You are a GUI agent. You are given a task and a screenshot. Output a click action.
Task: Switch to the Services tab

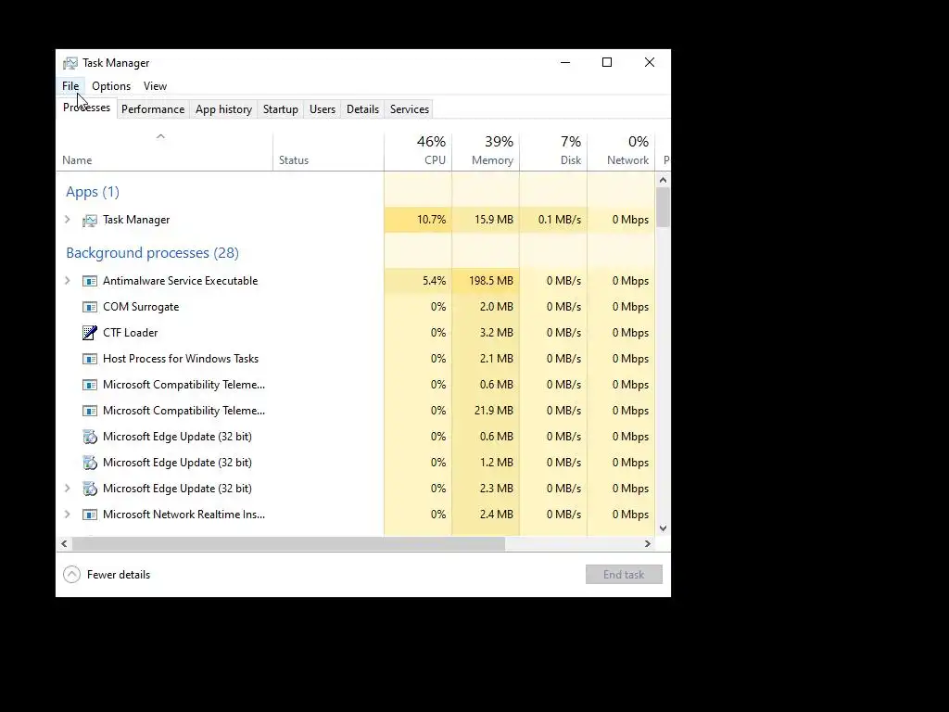(x=409, y=109)
